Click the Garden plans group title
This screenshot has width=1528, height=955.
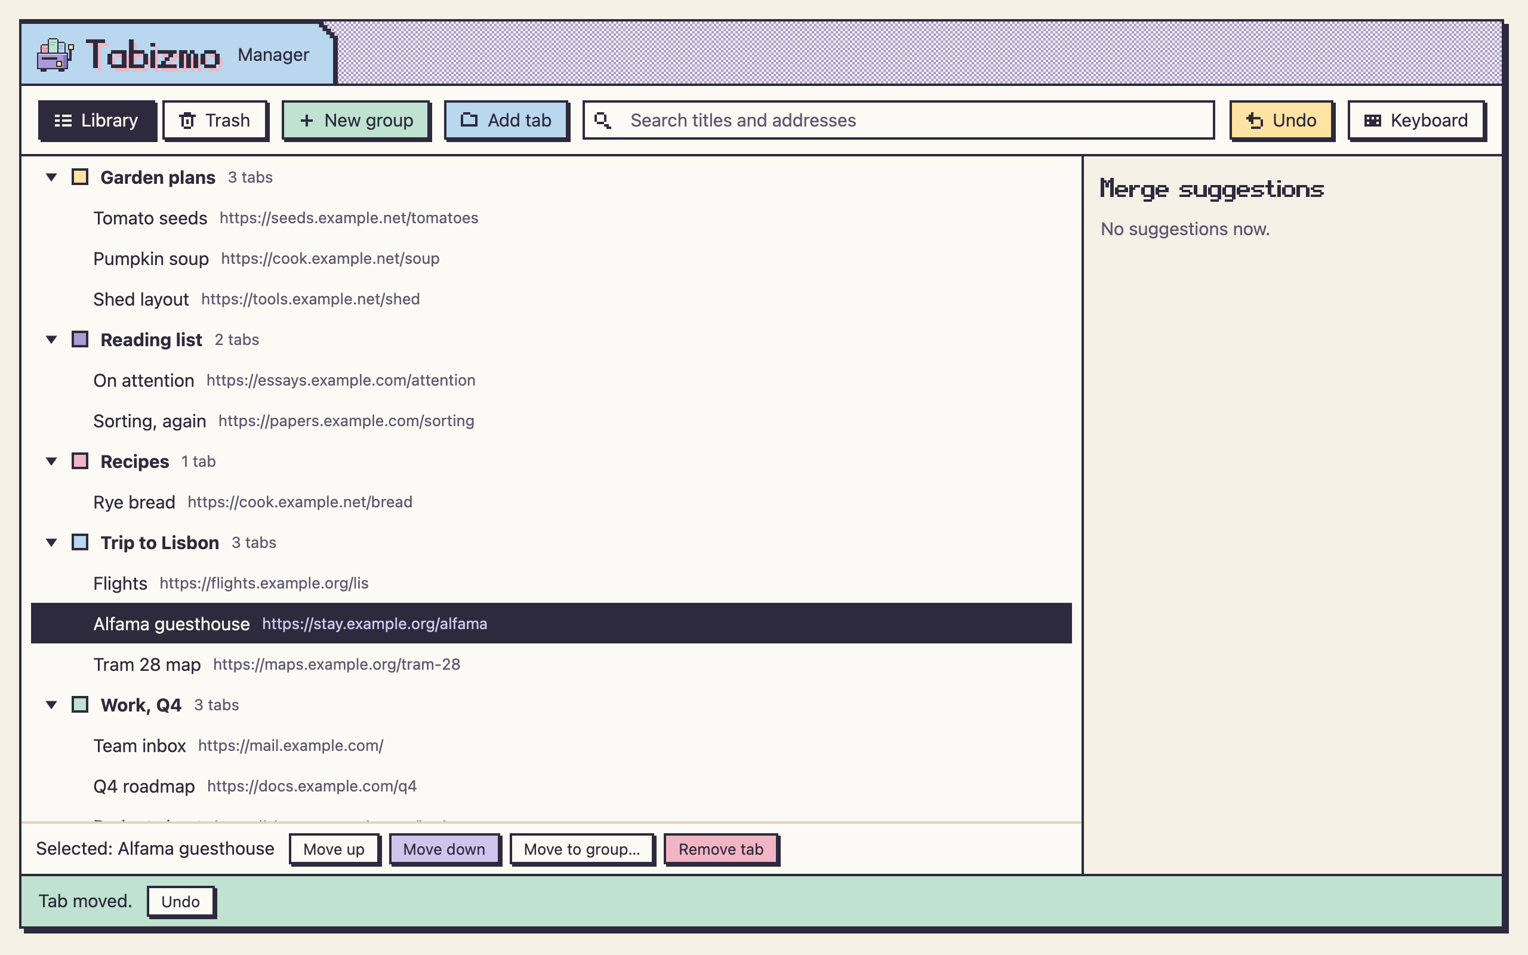pyautogui.click(x=158, y=177)
